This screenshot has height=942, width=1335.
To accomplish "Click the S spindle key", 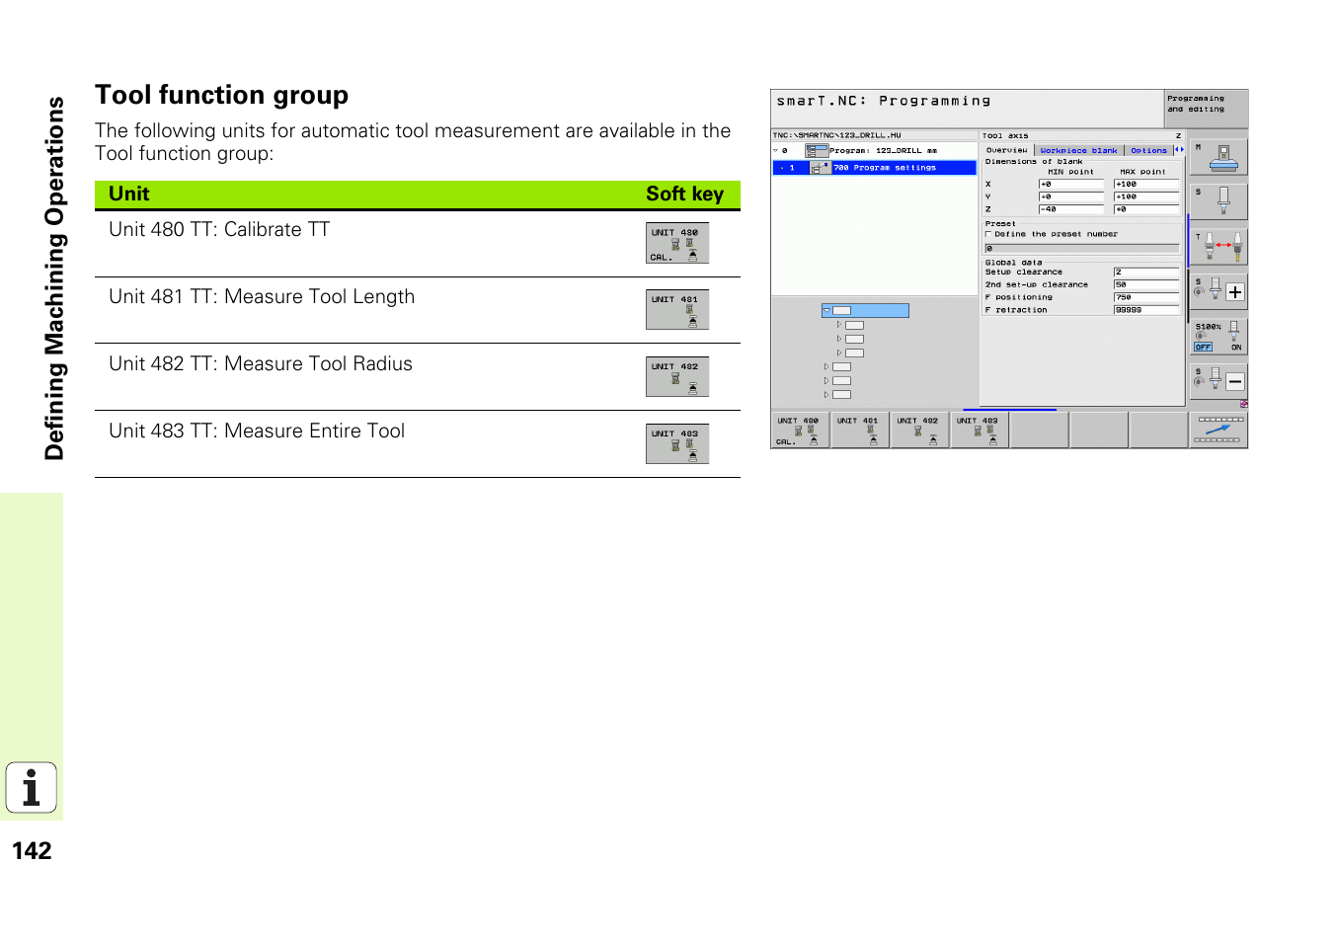I will point(1218,201).
